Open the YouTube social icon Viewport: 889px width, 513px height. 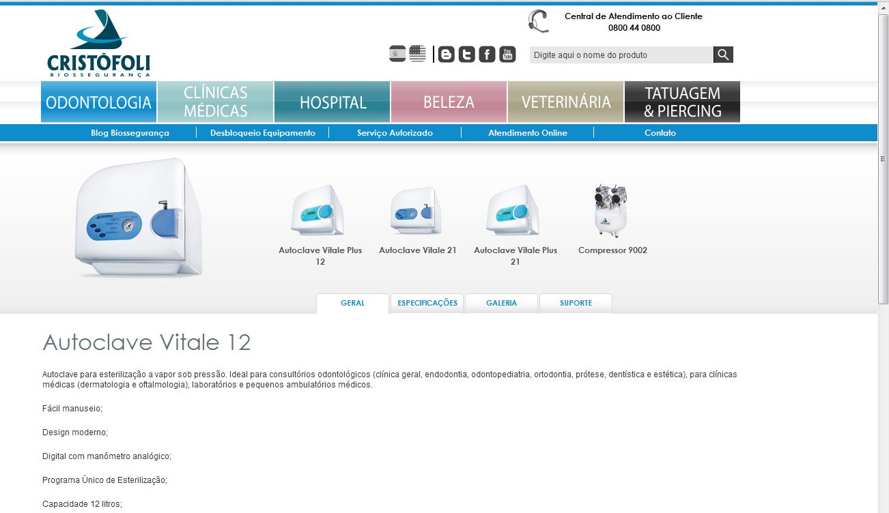(x=507, y=55)
